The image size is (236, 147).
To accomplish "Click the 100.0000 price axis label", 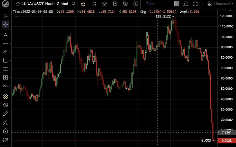I will point(227,37).
